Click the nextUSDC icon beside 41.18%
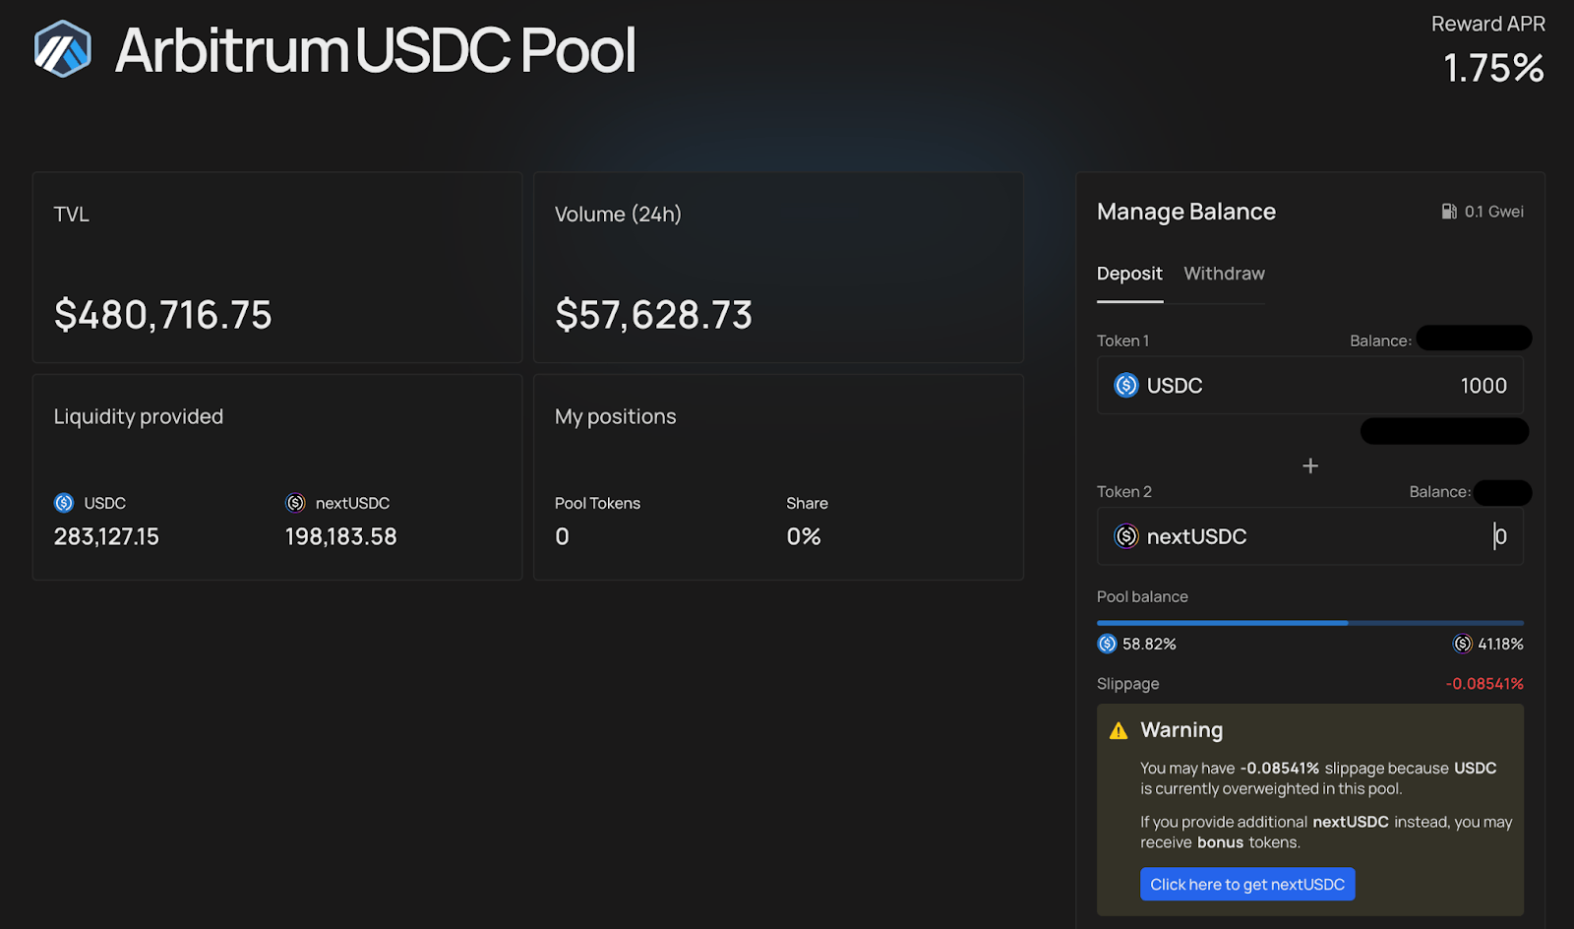The image size is (1574, 929). (1463, 644)
